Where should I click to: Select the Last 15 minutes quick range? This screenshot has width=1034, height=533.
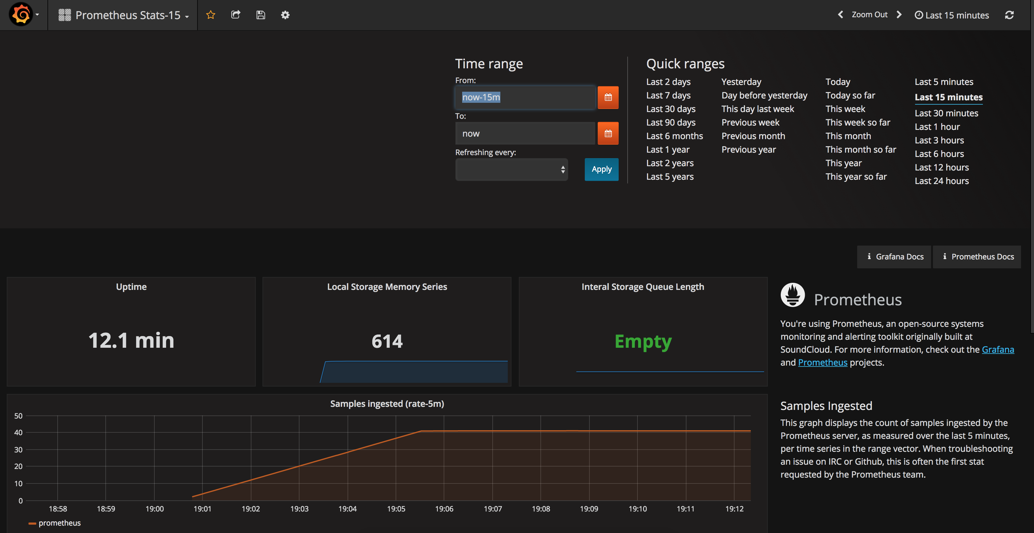pos(949,97)
